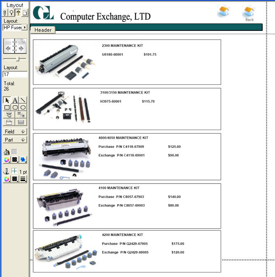The width and height of the screenshot is (275, 277).
Task: Click the pen line icon
Action: 6,171
